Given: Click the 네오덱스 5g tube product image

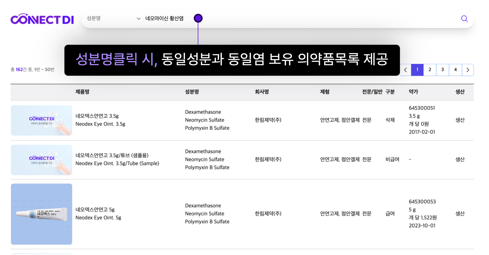Looking at the screenshot, I should point(42,214).
